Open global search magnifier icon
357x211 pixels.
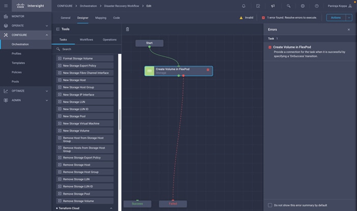288,6
